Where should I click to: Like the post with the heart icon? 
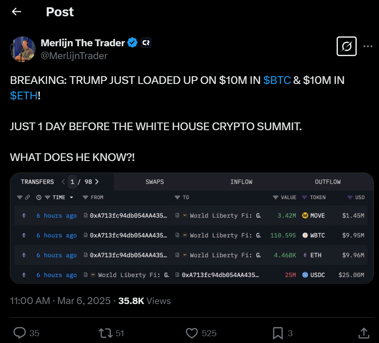(192, 333)
